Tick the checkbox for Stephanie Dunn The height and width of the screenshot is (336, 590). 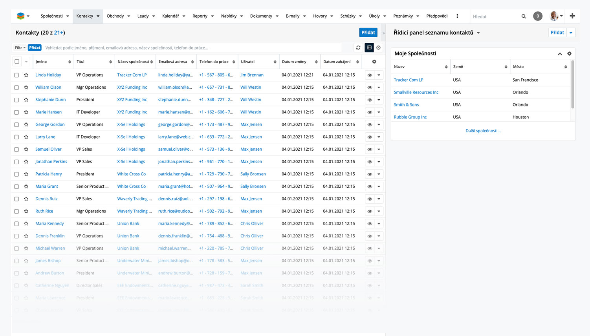pos(16,100)
